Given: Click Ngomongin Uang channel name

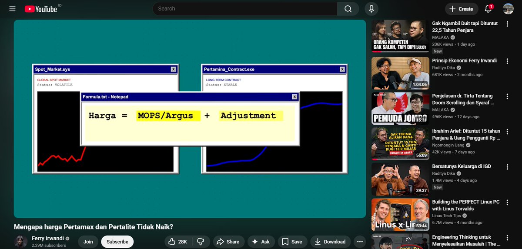Looking at the screenshot, I should coord(448,145).
